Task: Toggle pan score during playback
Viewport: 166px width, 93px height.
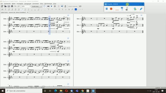Action: point(62,6)
